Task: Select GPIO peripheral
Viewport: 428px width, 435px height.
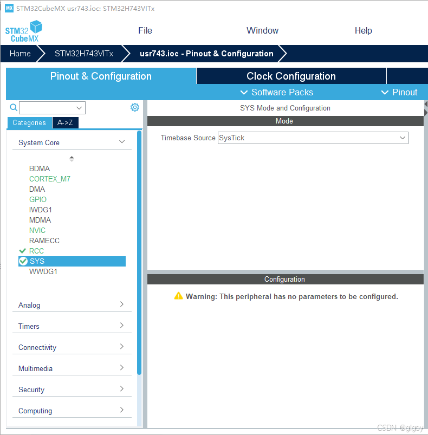Action: click(38, 199)
